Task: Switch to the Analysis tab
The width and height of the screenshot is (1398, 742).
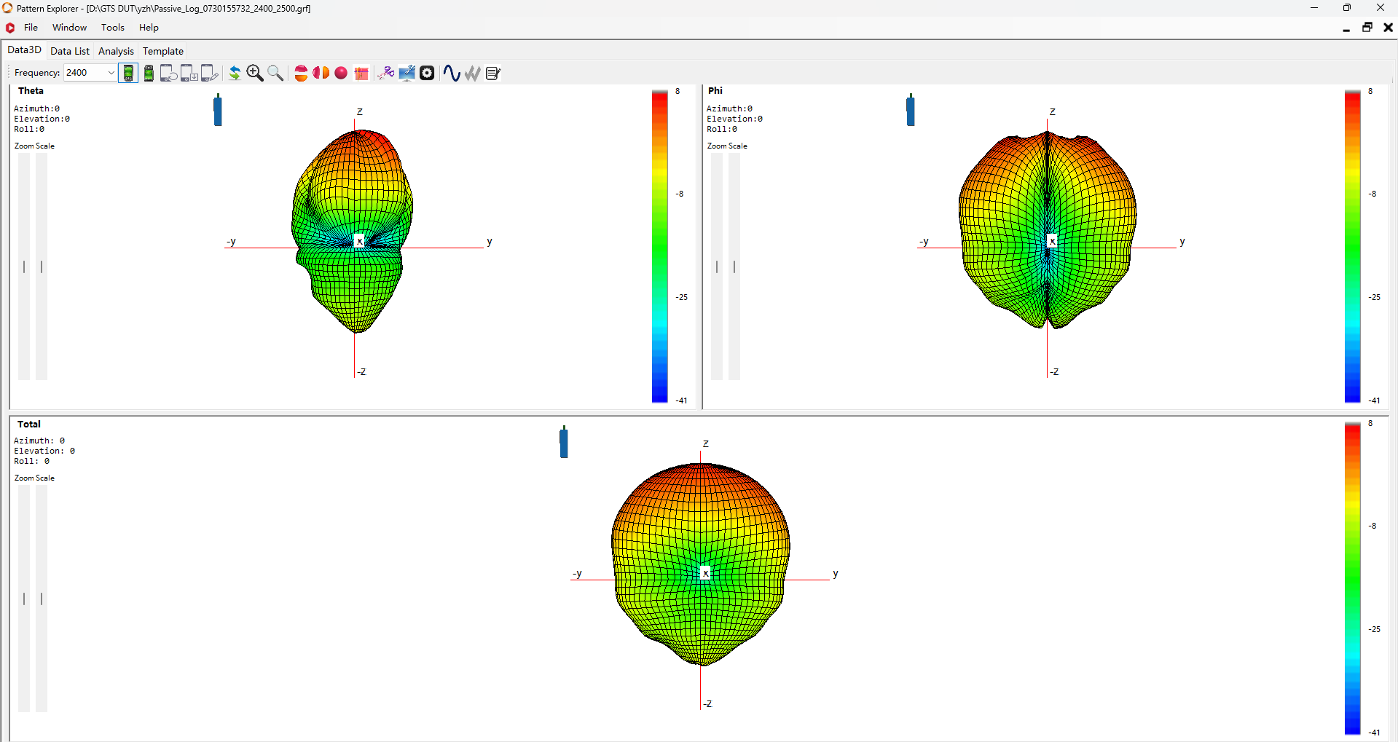Action: (116, 51)
